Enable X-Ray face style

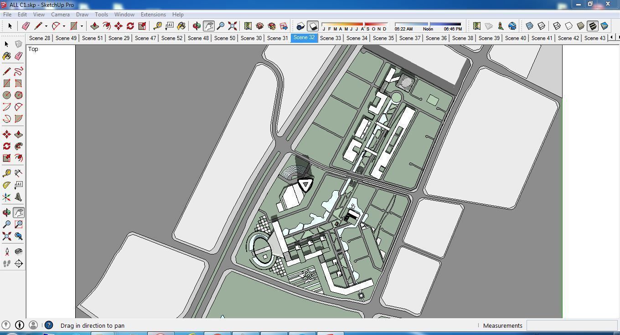click(530, 26)
